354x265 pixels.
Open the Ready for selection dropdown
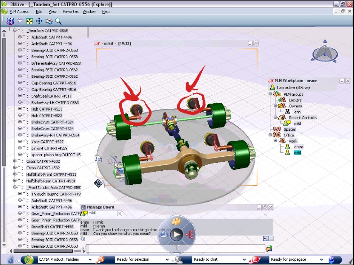coord(167,259)
